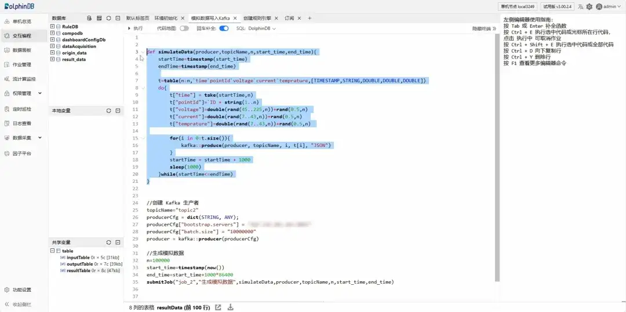Click the 试用版 v3.00.2.4 button

coord(558,6)
